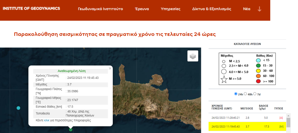Click the popup focal depth value 17.5
The height and width of the screenshot is (133, 298).
[70, 107]
